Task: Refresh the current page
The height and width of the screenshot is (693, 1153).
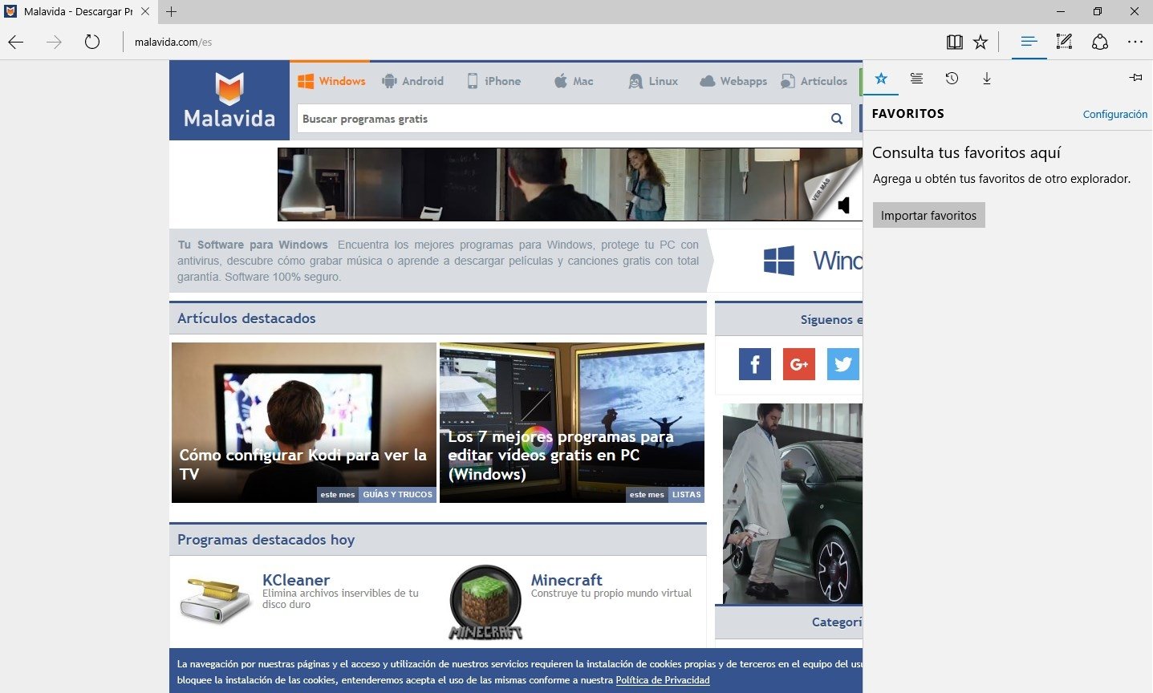Action: pos(92,42)
